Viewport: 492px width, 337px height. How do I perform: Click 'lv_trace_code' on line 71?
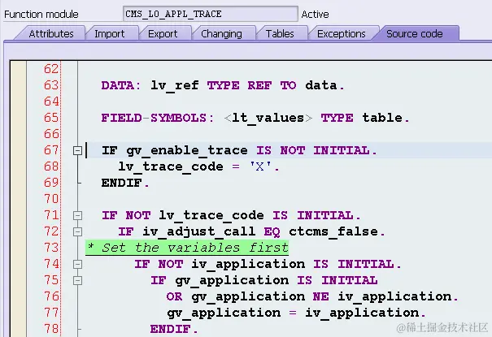click(x=211, y=215)
